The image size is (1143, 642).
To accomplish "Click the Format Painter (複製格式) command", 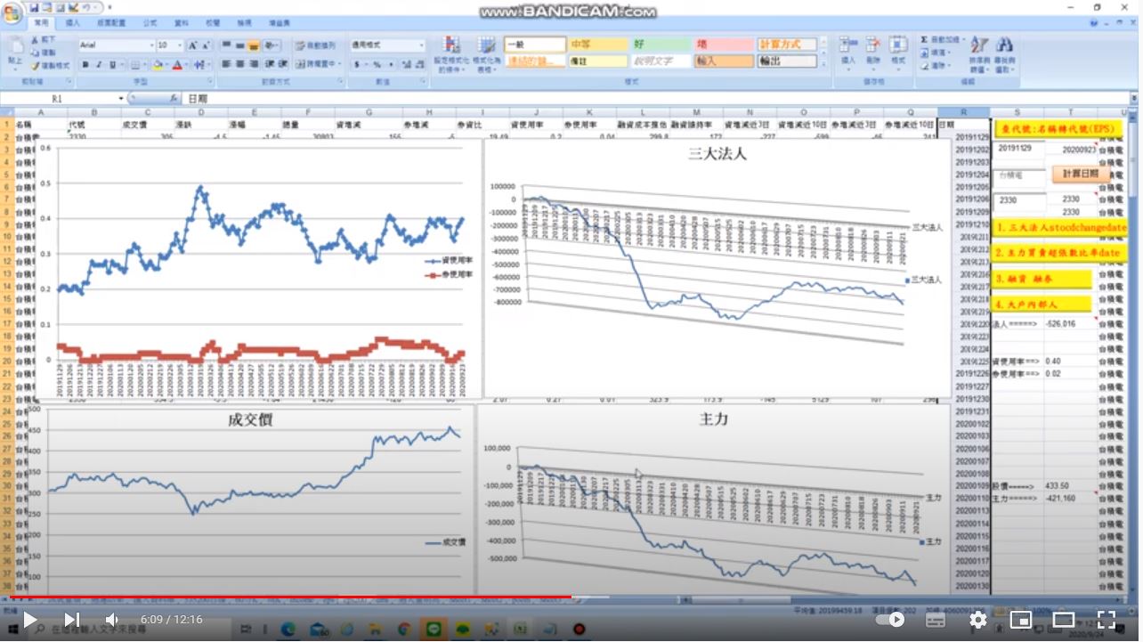I will pos(50,65).
